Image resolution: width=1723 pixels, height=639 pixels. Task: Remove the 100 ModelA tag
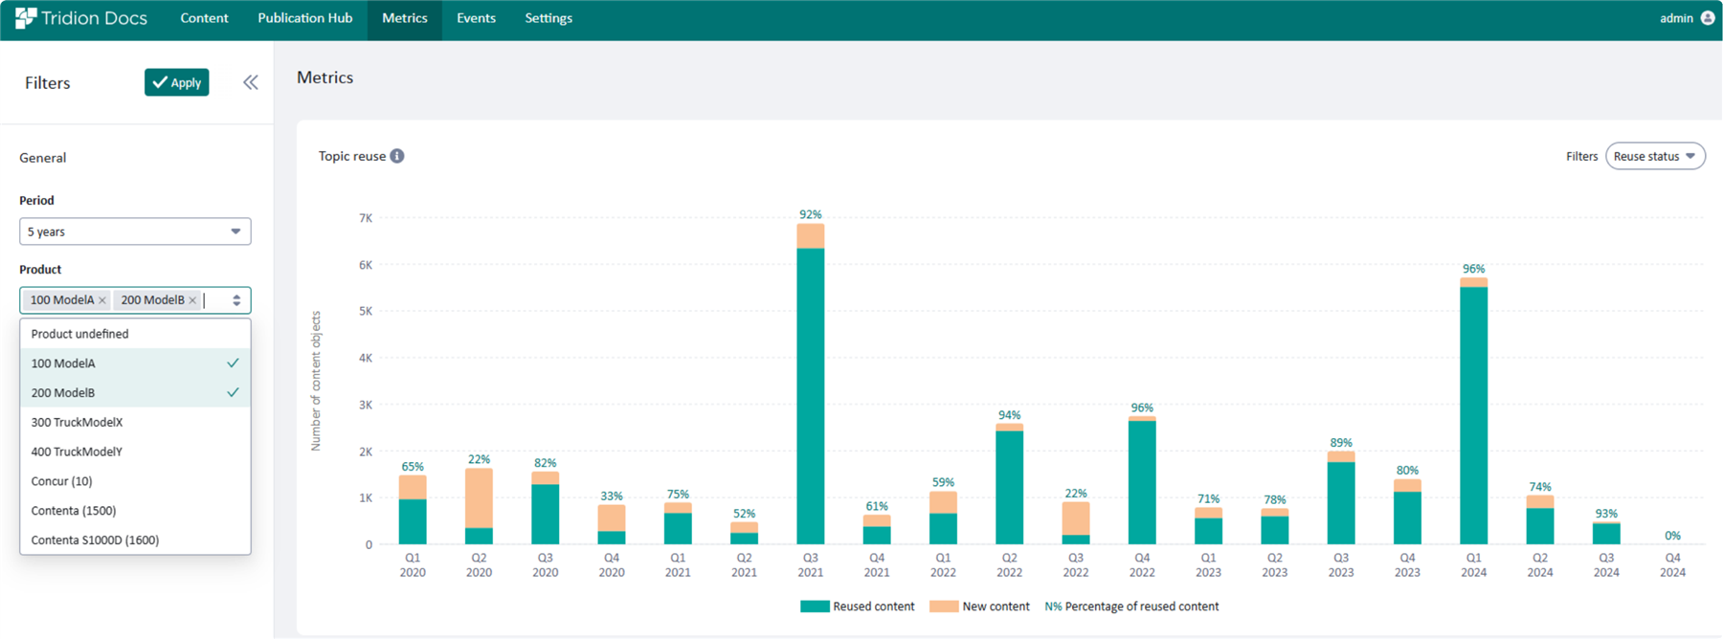coord(102,300)
